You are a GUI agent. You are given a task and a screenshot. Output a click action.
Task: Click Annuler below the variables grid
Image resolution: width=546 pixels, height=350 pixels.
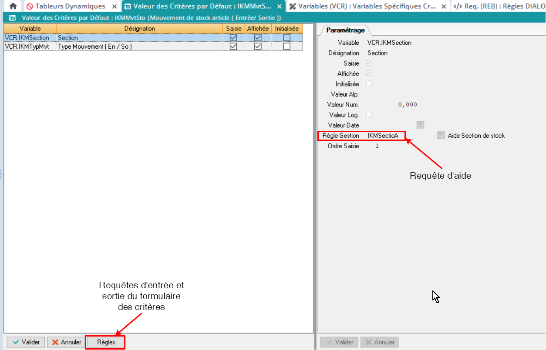pyautogui.click(x=66, y=342)
